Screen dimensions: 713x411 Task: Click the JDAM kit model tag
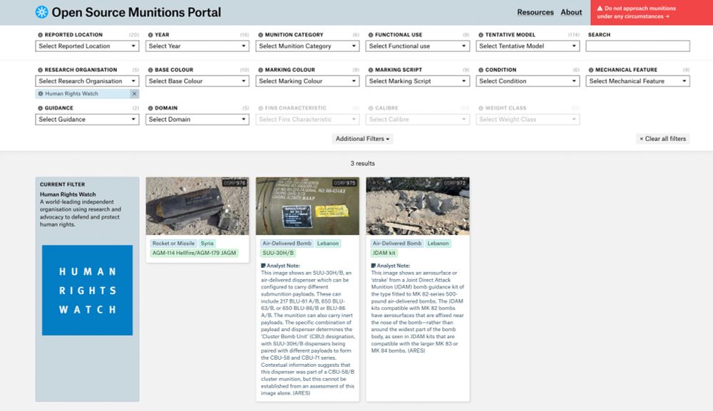384,253
